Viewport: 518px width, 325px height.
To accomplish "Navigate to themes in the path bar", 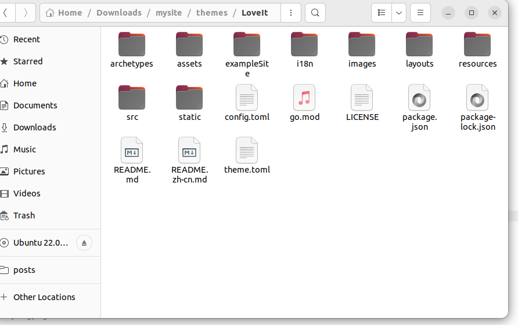I will pyautogui.click(x=212, y=13).
